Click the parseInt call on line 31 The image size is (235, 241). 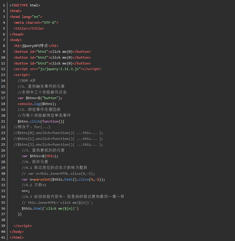point(42,179)
